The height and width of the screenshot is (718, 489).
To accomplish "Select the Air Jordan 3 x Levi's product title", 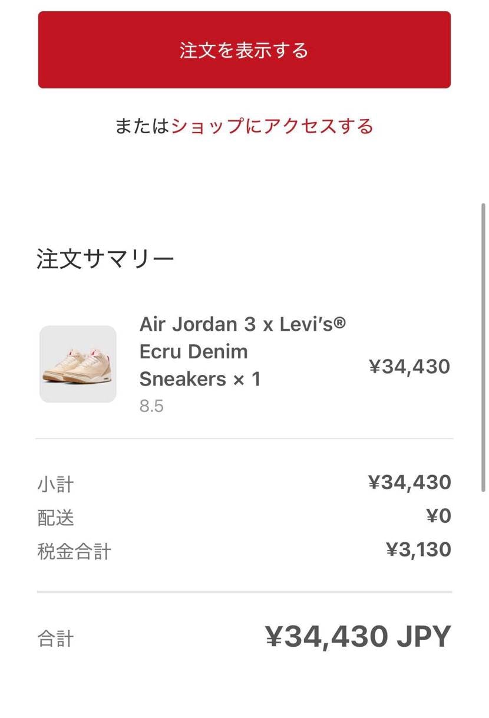I will (x=243, y=351).
